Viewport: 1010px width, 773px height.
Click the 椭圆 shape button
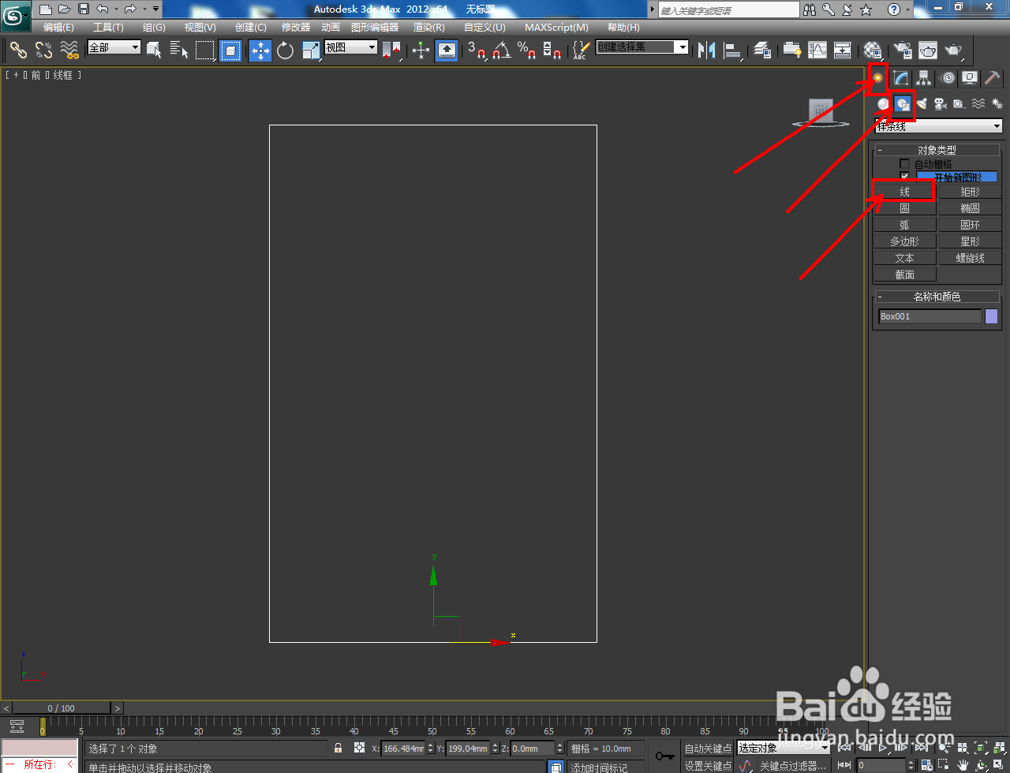pyautogui.click(x=970, y=208)
